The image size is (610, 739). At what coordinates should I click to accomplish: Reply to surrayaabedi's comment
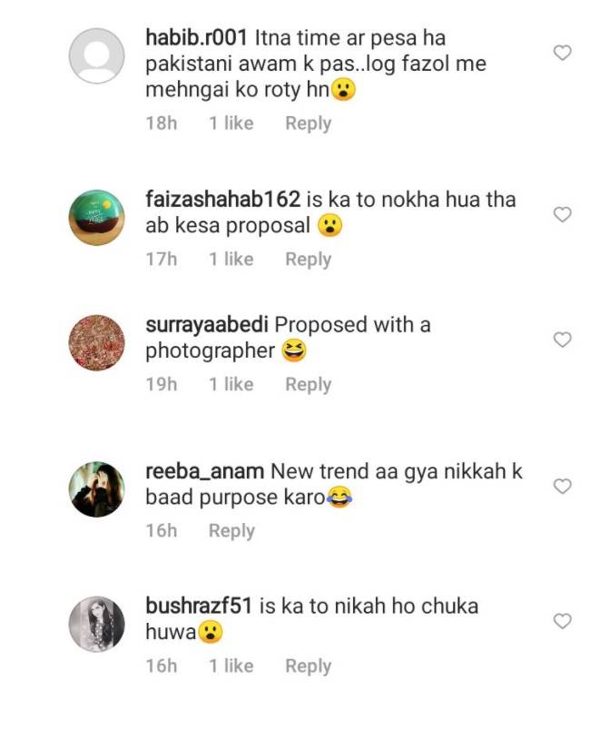309,385
